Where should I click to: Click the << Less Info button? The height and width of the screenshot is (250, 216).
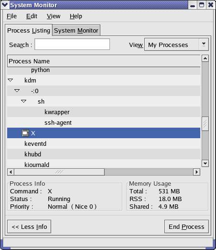[x=29, y=226]
